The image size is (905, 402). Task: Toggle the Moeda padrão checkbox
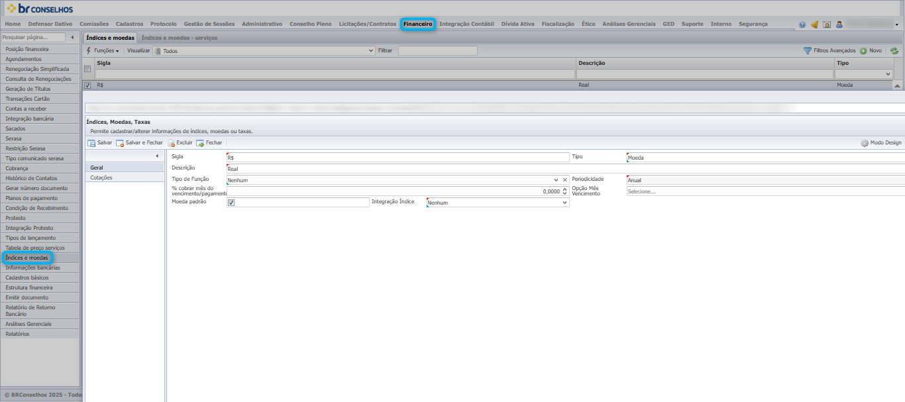click(231, 203)
